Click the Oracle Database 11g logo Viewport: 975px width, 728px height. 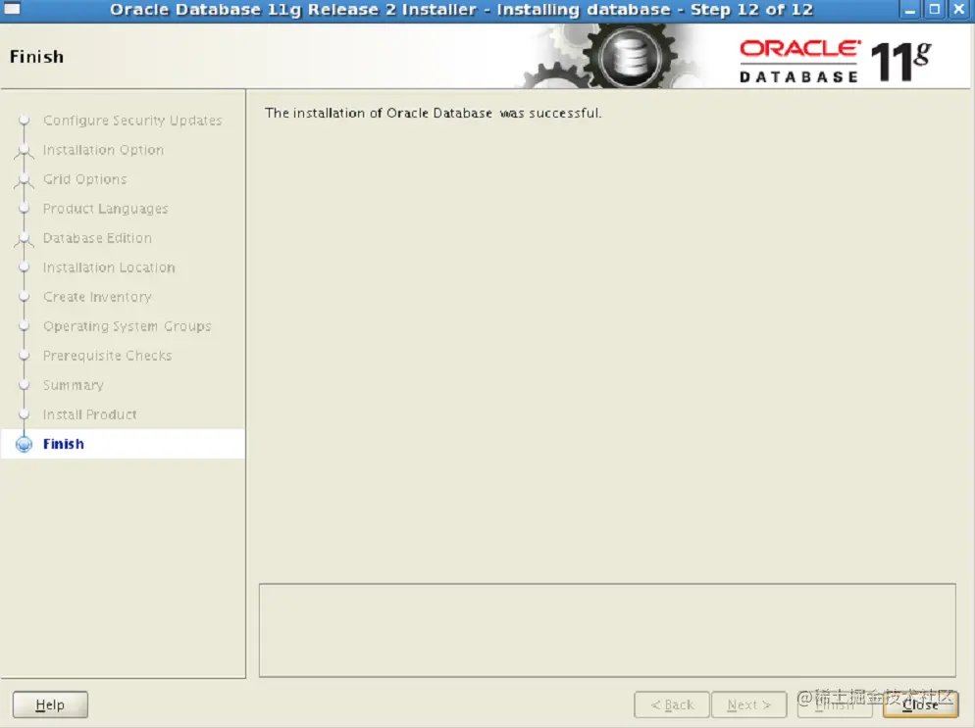point(835,62)
